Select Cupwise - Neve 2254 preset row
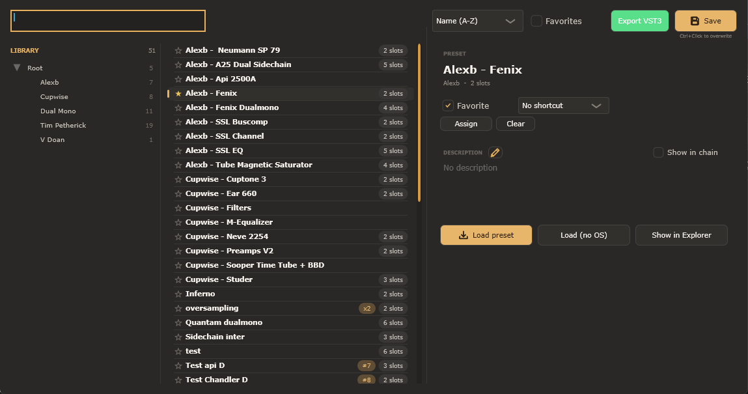The width and height of the screenshot is (748, 394). pyautogui.click(x=290, y=236)
